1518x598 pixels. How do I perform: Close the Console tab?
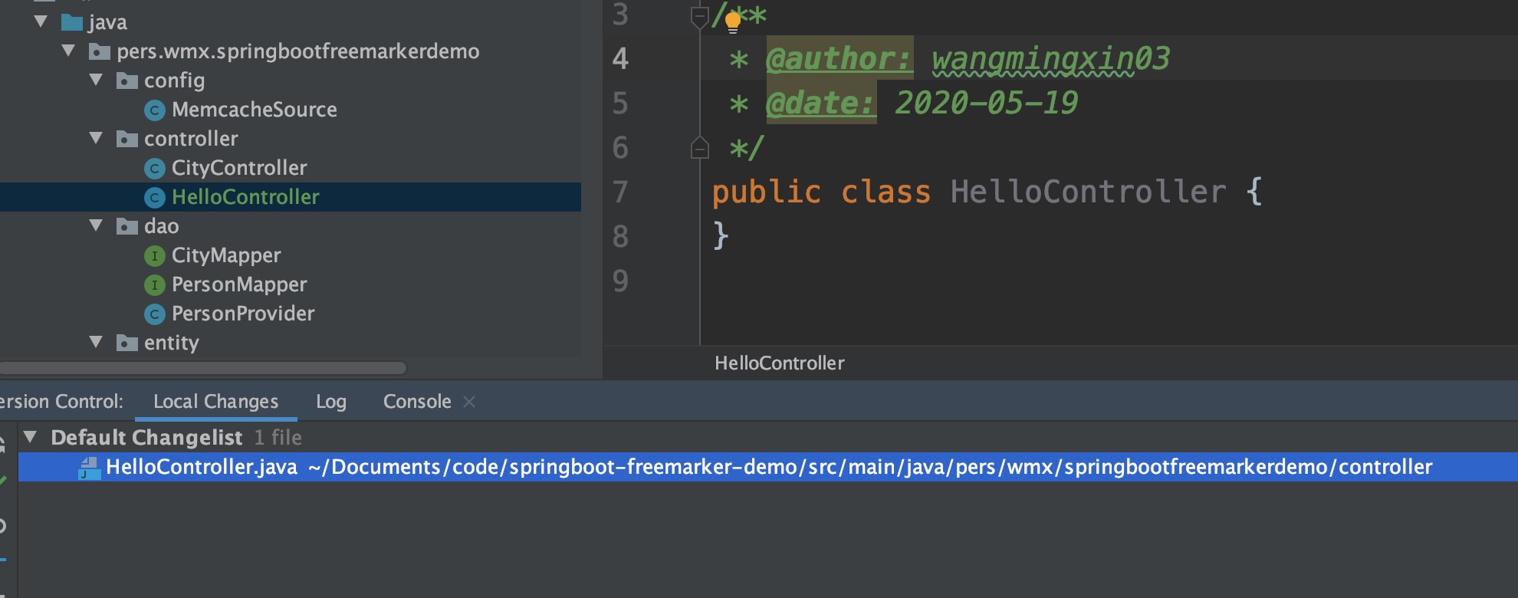pos(469,402)
